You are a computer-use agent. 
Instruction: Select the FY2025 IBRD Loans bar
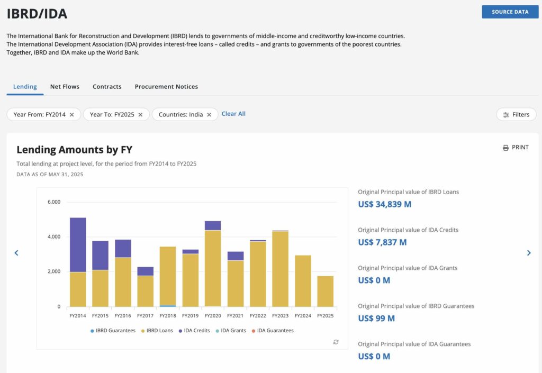326,291
